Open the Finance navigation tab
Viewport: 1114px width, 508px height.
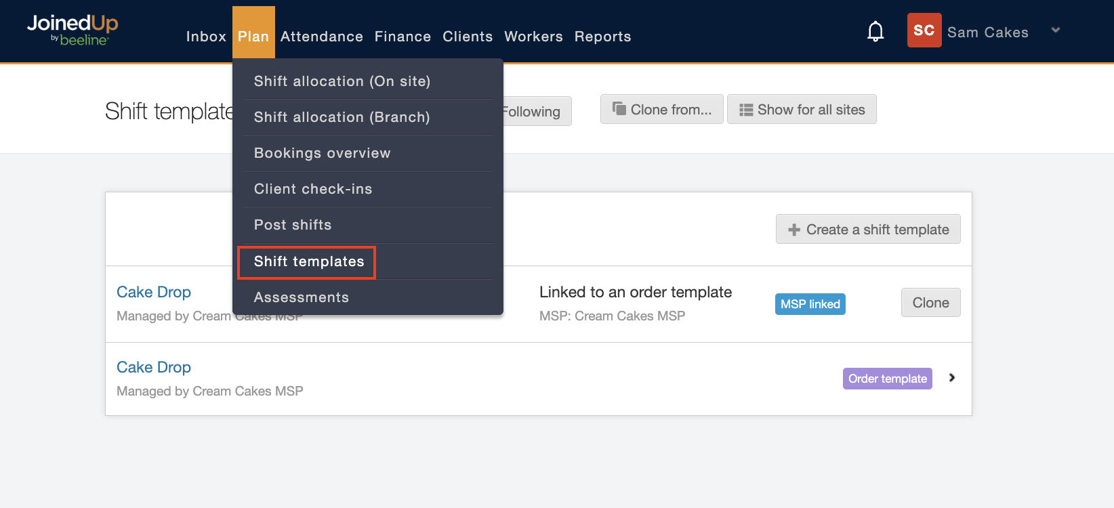(x=403, y=37)
